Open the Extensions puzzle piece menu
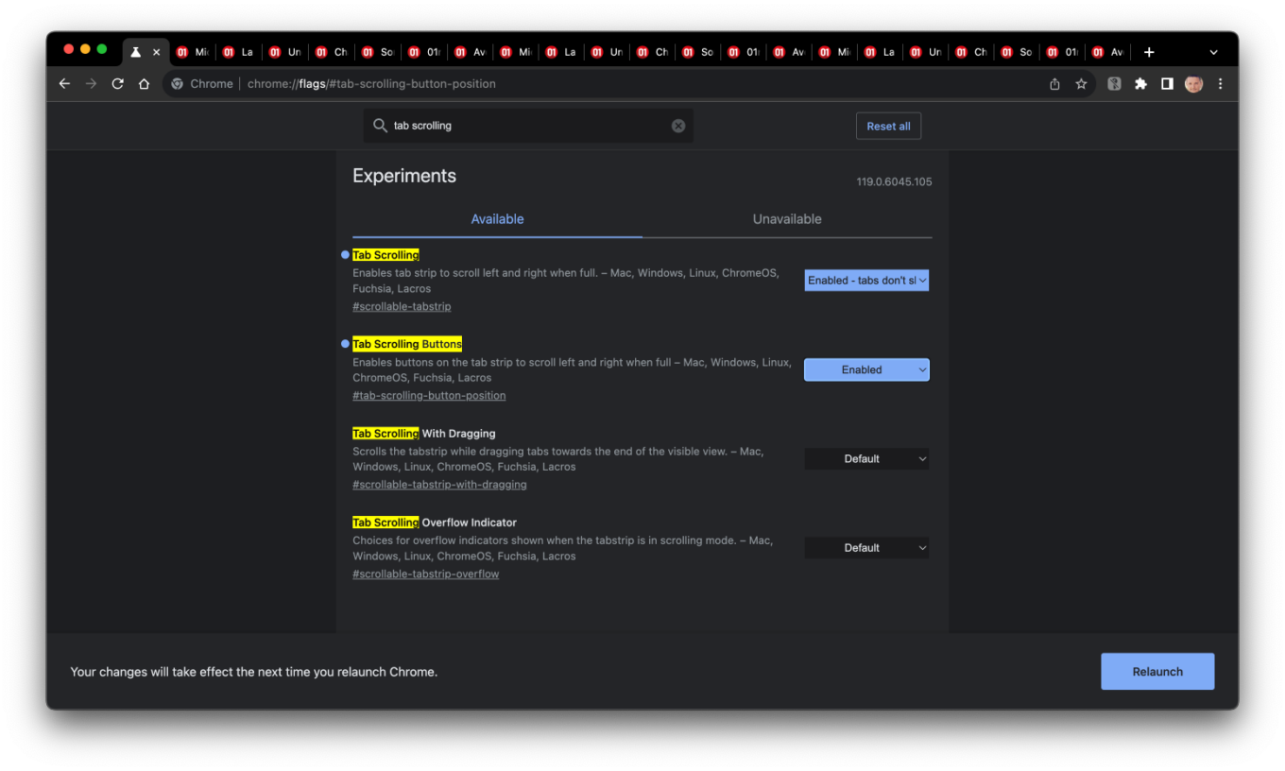Viewport: 1285px width, 771px height. [1140, 83]
